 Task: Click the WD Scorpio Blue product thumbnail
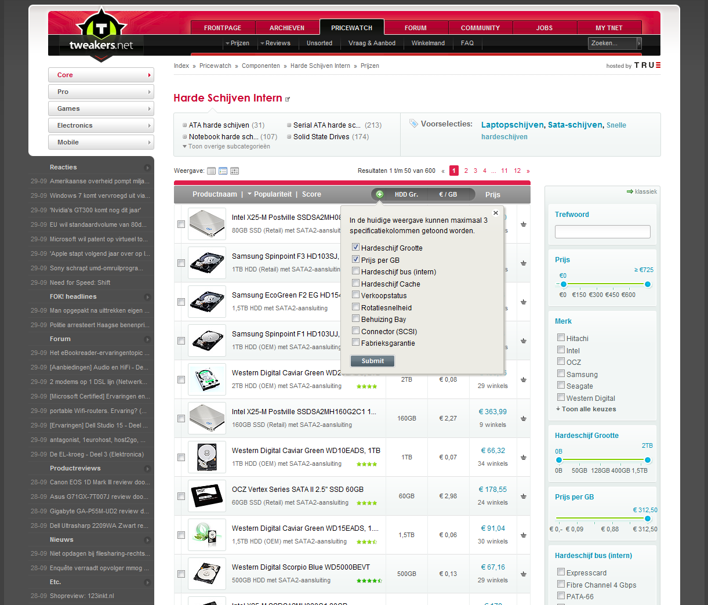(207, 574)
